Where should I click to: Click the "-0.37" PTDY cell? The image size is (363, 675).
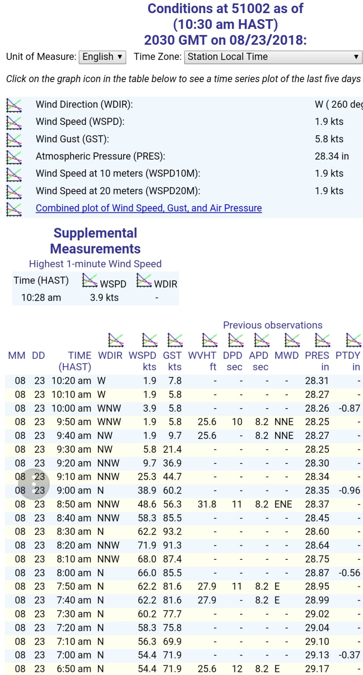point(350,655)
